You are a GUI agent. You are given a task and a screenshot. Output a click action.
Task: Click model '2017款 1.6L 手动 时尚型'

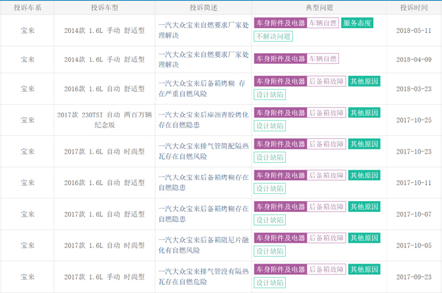pyautogui.click(x=104, y=277)
